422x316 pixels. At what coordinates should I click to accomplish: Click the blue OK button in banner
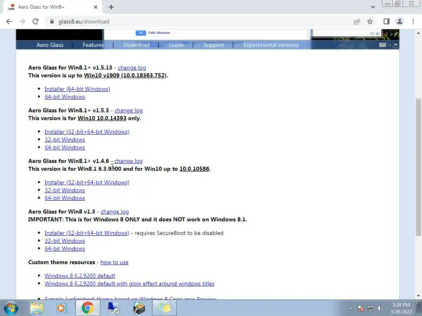pos(141,33)
